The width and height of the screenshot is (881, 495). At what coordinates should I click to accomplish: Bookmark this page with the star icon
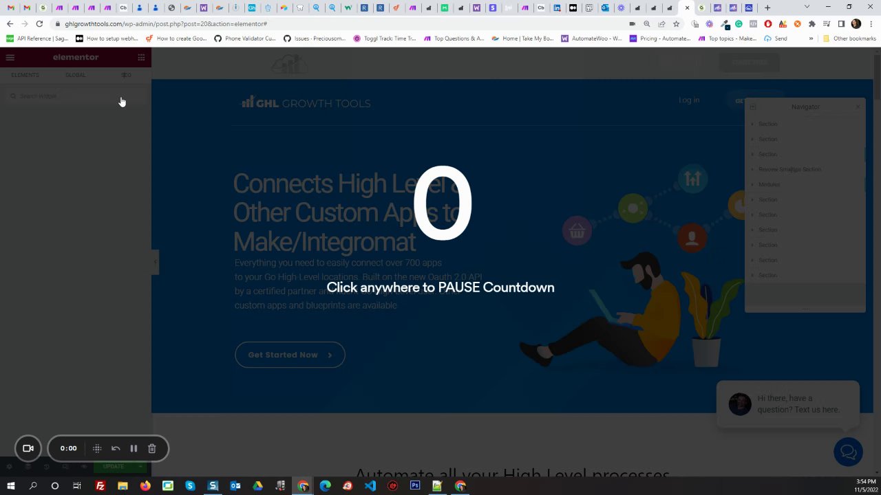677,23
